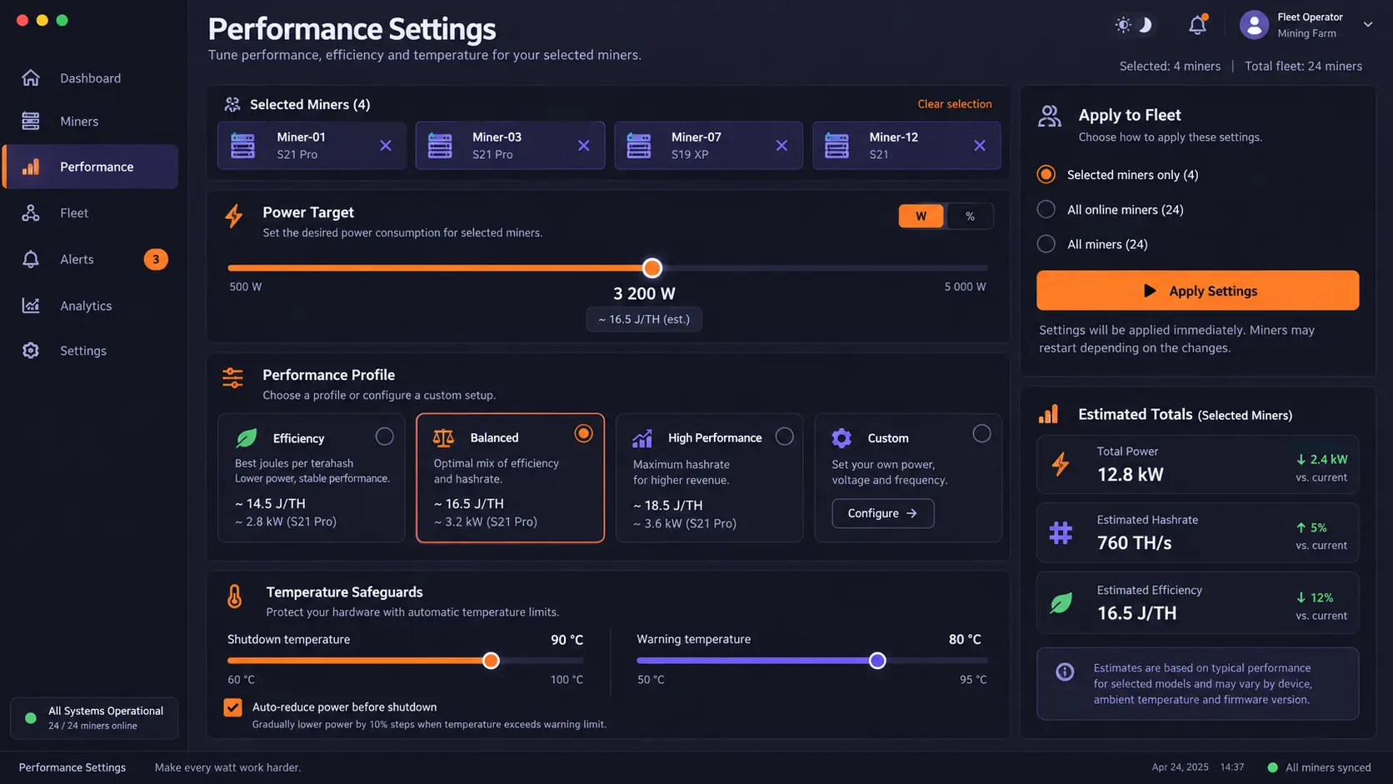
Task: Click the Power Target lightning bolt icon
Action: (x=234, y=217)
